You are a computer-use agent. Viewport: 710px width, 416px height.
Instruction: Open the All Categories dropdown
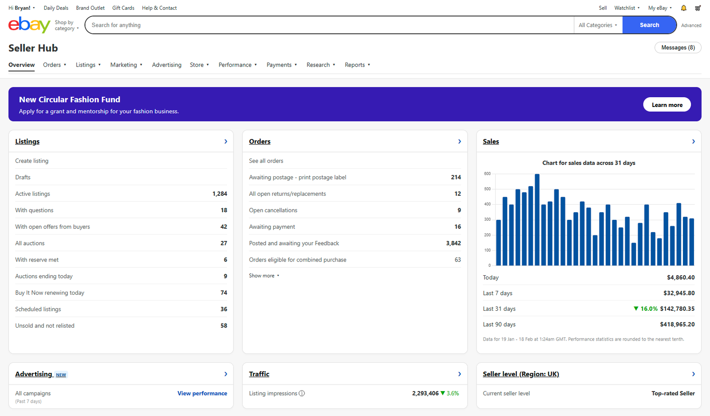tap(598, 25)
